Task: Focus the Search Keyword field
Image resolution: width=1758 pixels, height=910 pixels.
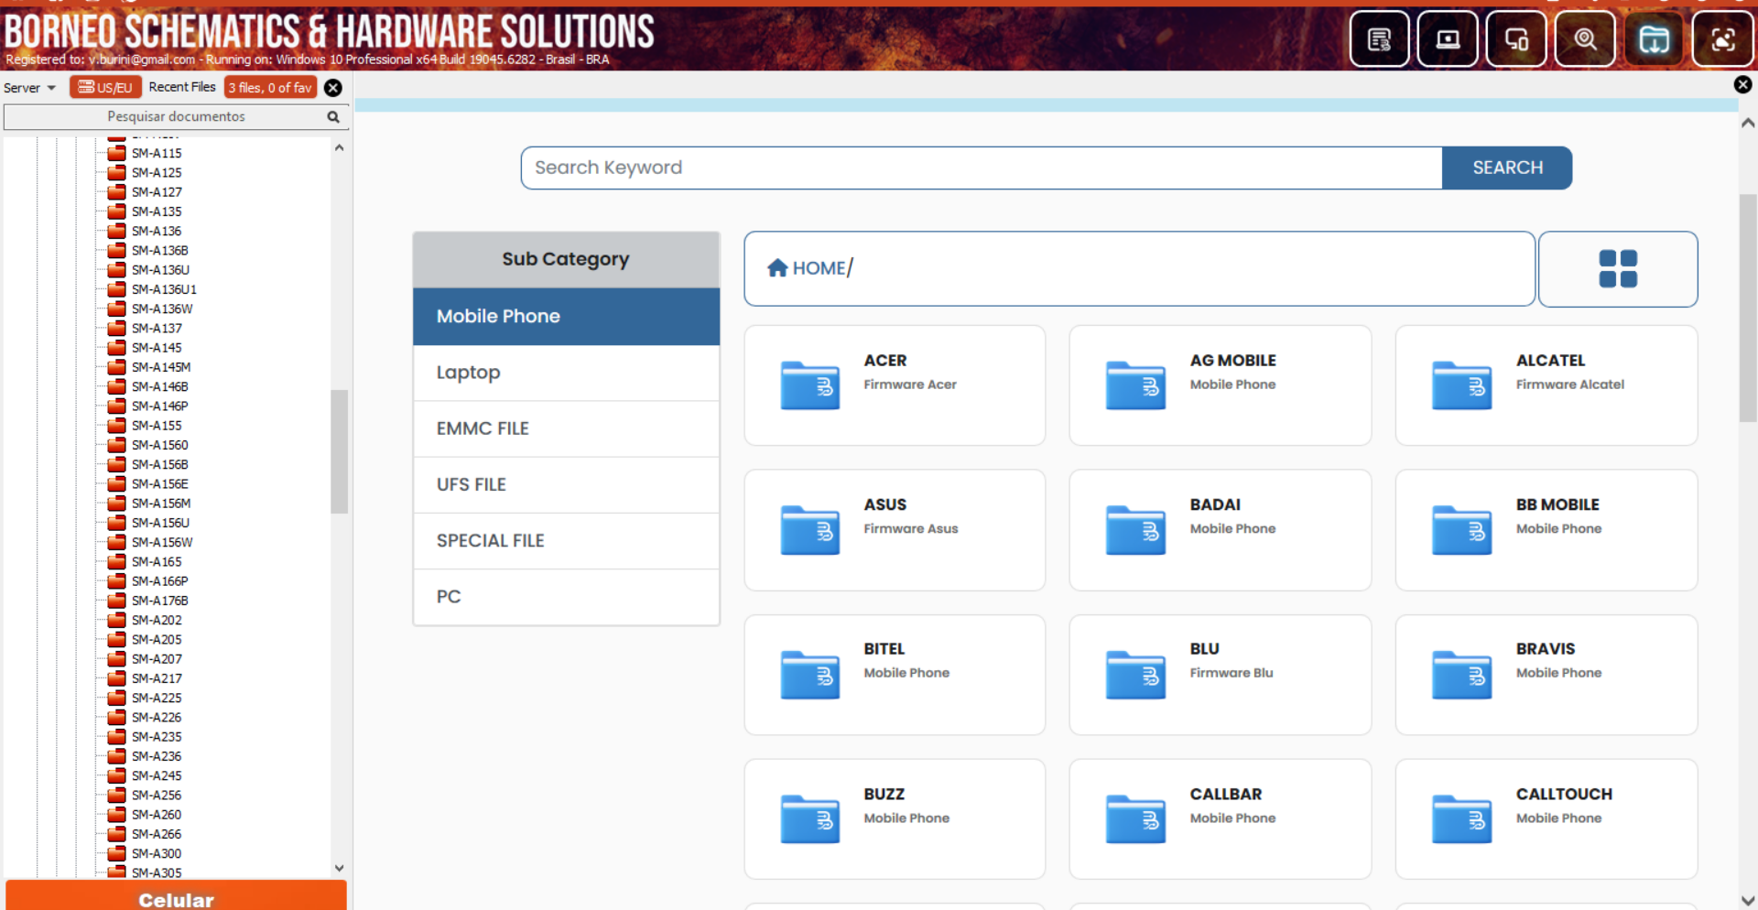Action: point(982,168)
